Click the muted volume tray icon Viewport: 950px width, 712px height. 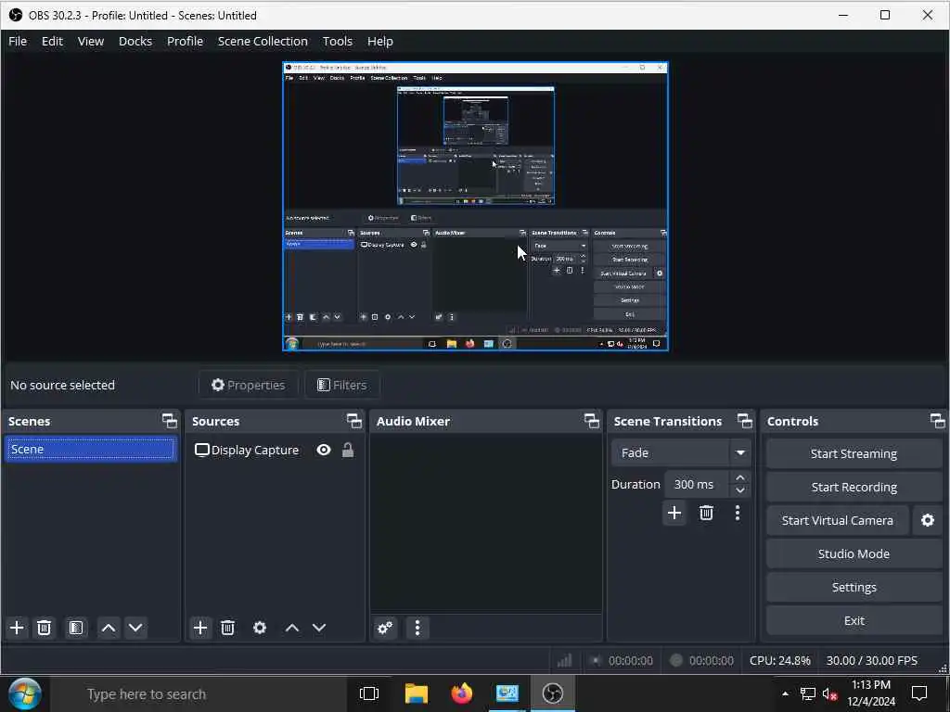coord(830,693)
